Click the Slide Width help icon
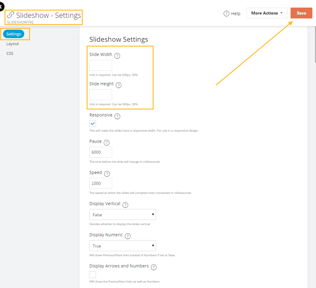Screen dimensions: 316x288 pos(117,56)
